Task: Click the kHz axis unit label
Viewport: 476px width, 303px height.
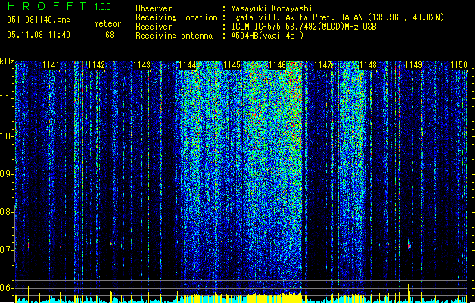Action: tap(7, 61)
